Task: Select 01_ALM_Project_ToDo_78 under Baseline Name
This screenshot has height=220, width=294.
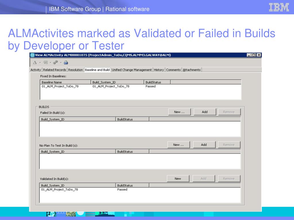Action: click(x=60, y=86)
